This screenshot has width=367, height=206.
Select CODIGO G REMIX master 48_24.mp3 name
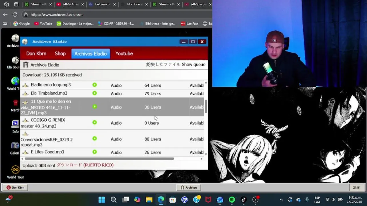click(43, 123)
